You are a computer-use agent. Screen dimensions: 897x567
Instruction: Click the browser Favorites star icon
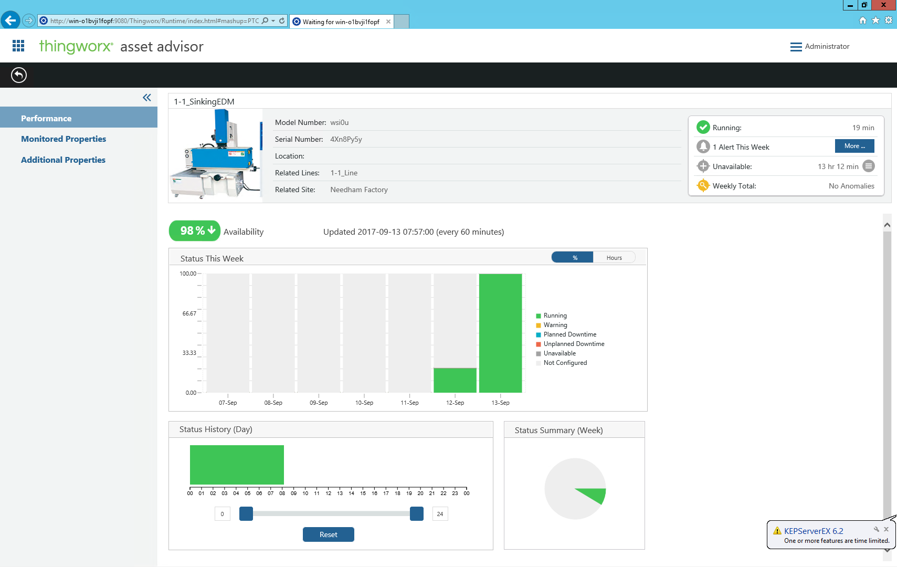875,20
